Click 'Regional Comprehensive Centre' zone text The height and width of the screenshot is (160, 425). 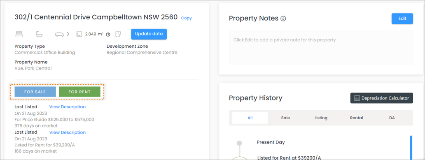click(x=142, y=53)
